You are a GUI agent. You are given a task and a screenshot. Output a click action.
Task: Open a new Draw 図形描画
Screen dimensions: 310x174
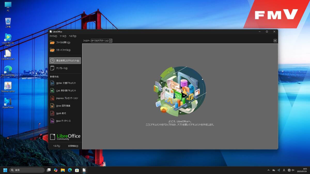point(63,106)
